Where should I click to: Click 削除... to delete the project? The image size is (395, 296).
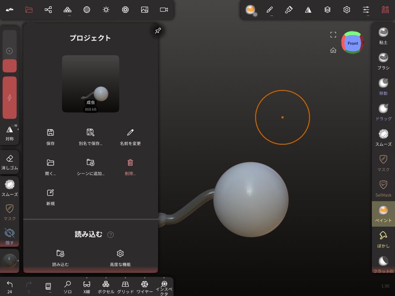pyautogui.click(x=130, y=166)
